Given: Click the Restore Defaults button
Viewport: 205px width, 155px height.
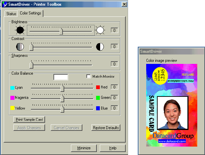Looking at the screenshot, I should tap(106, 128).
